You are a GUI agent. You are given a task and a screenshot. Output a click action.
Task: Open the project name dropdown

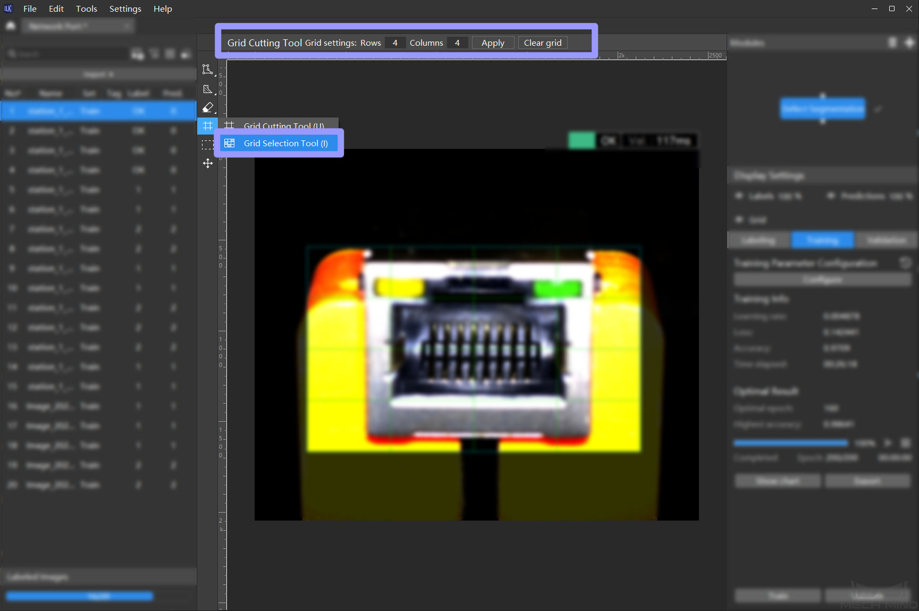[x=79, y=26]
